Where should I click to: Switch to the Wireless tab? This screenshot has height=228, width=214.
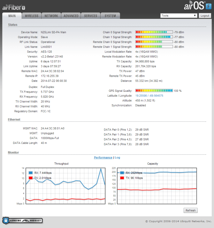[x=32, y=16]
